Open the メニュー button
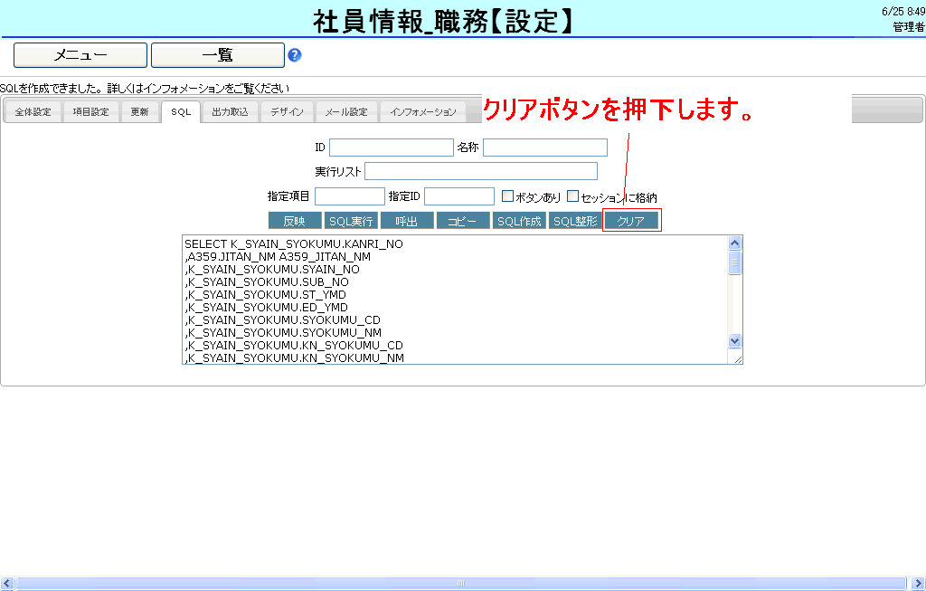The width and height of the screenshot is (926, 591). pos(80,55)
